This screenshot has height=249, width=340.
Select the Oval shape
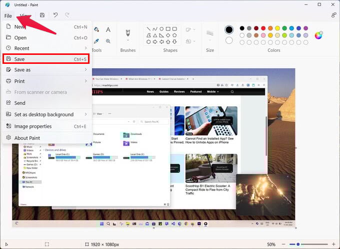(161, 29)
